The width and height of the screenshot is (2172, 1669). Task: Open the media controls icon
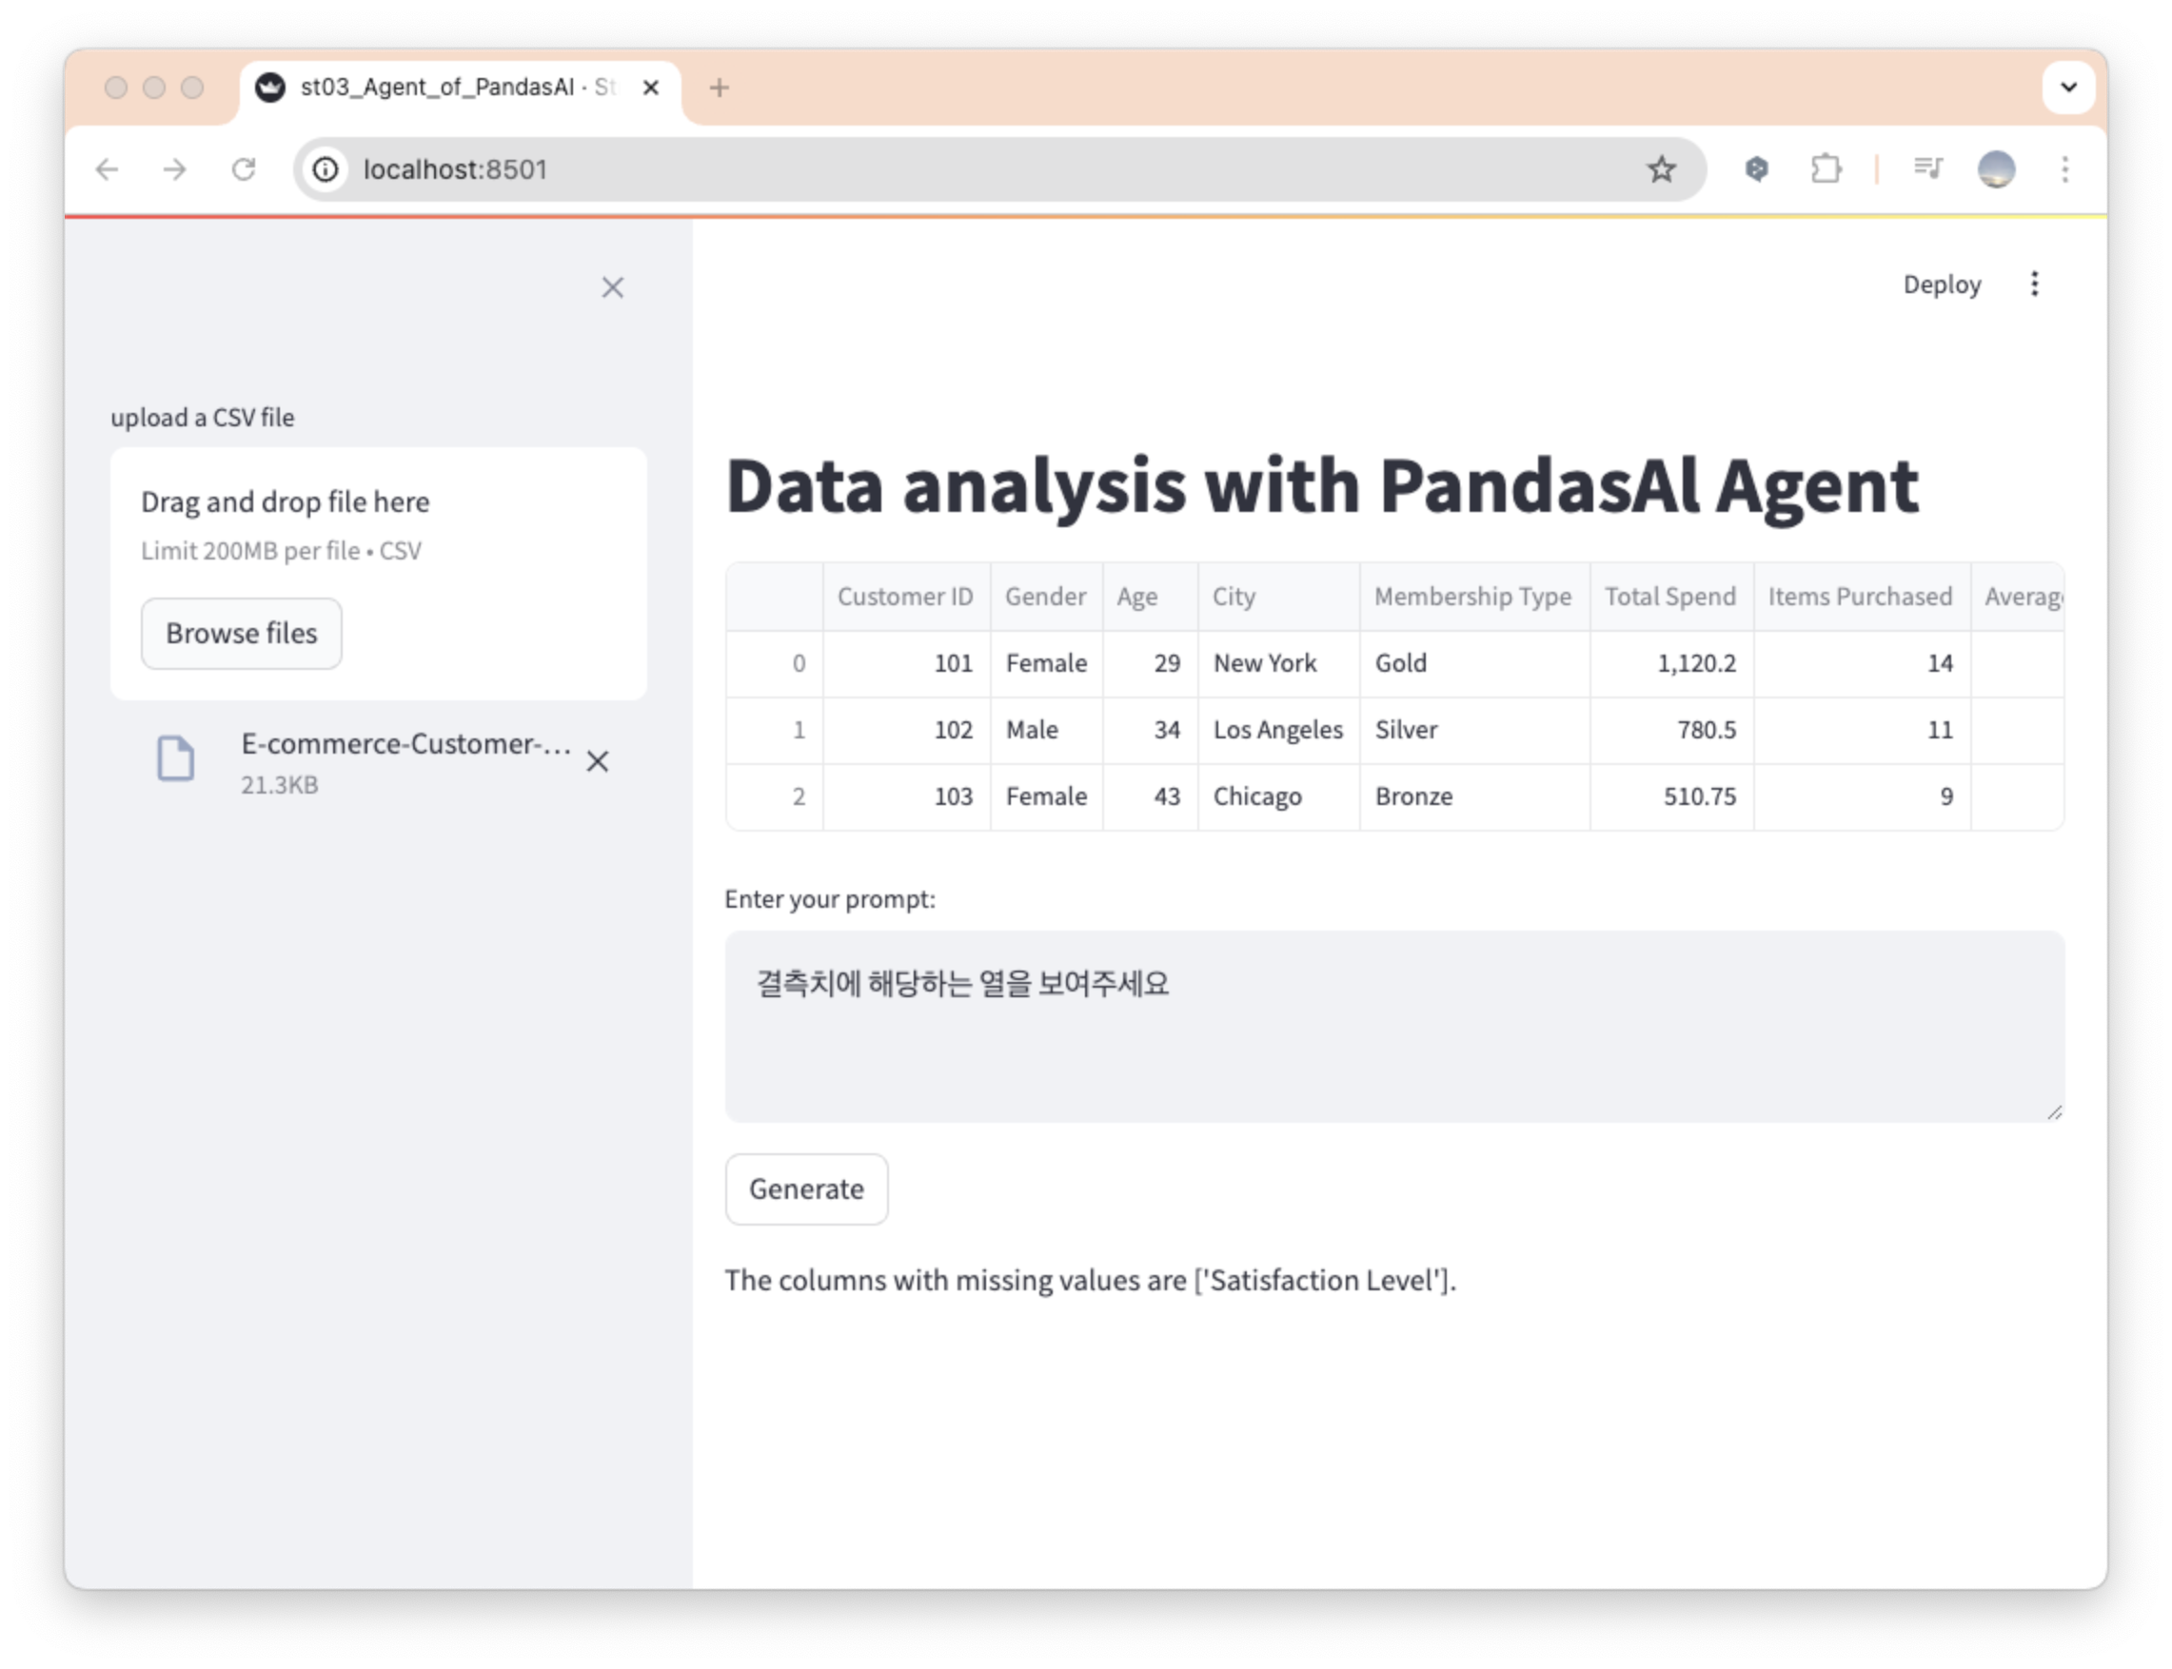tap(1927, 170)
